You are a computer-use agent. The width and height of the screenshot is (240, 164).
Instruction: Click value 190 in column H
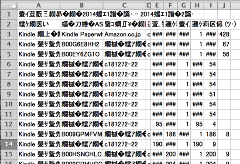(197, 144)
